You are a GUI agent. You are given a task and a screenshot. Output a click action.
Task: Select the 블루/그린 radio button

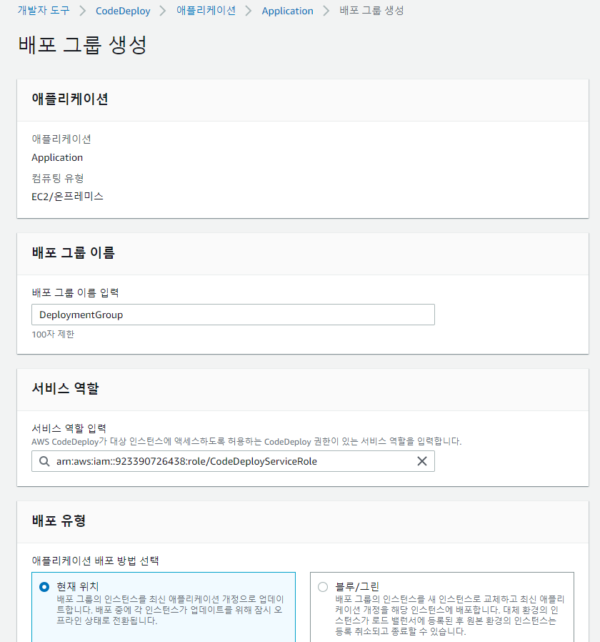coord(323,587)
